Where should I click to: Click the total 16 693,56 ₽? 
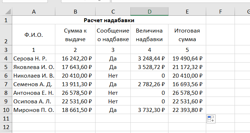coord(187,84)
